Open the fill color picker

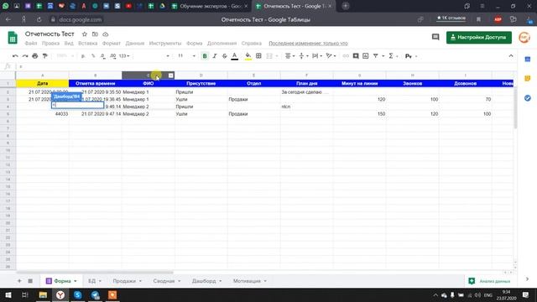click(x=248, y=56)
